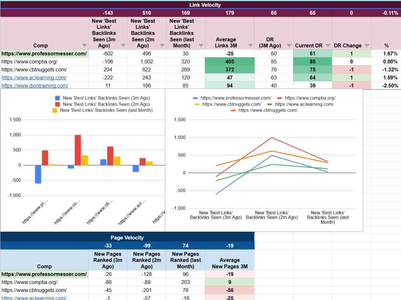The width and height of the screenshot is (401, 300).
Task: Click the tall red comptia bar in bar chart
Action: tap(78, 150)
